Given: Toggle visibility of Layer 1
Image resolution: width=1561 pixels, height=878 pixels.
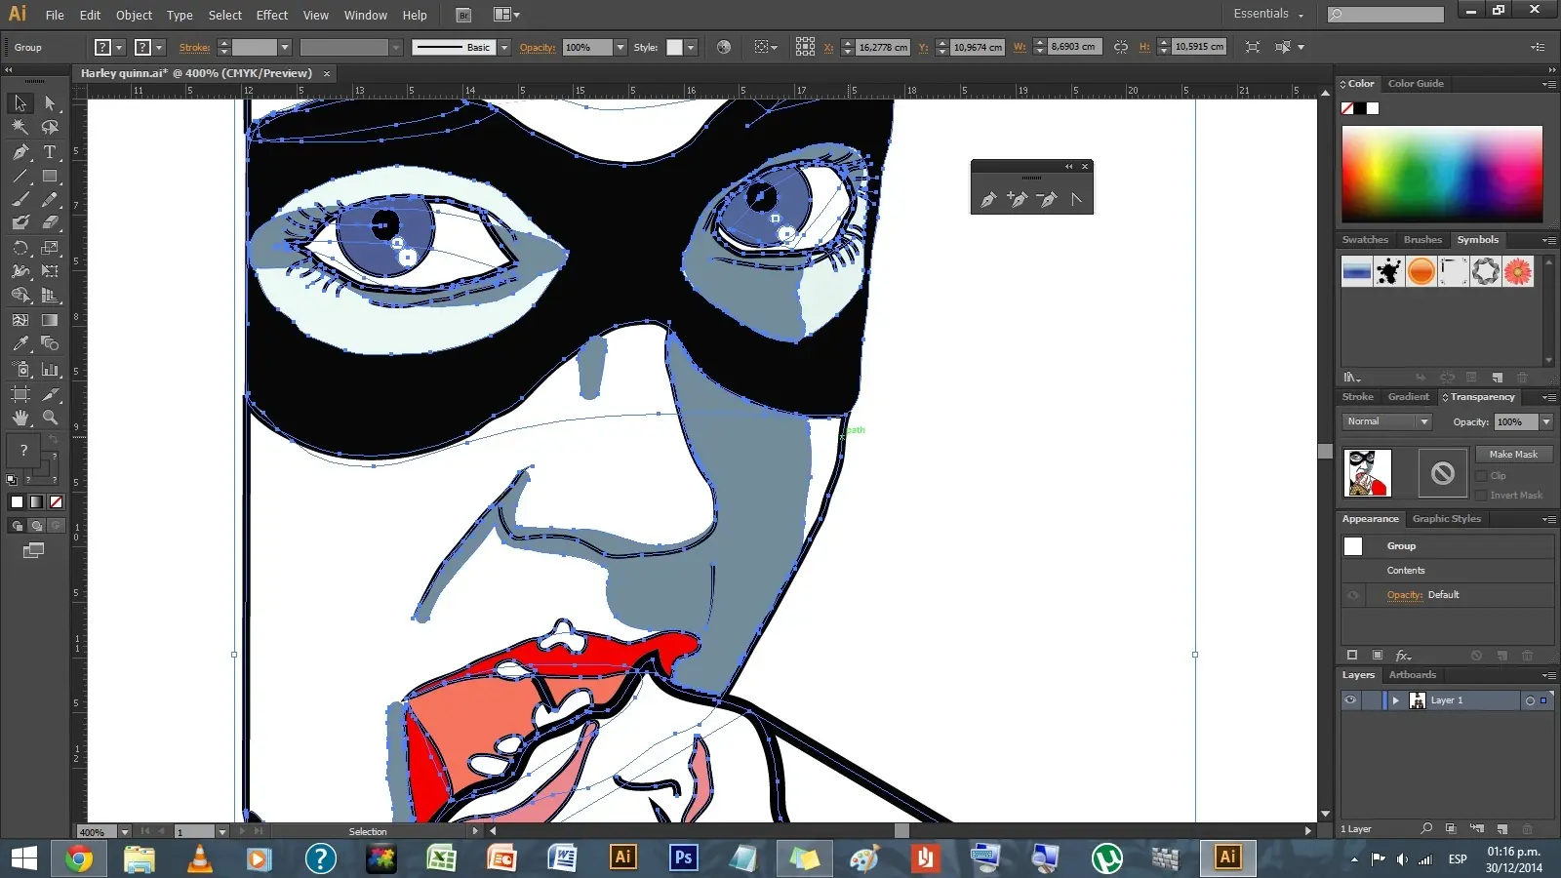Looking at the screenshot, I should click(1350, 700).
